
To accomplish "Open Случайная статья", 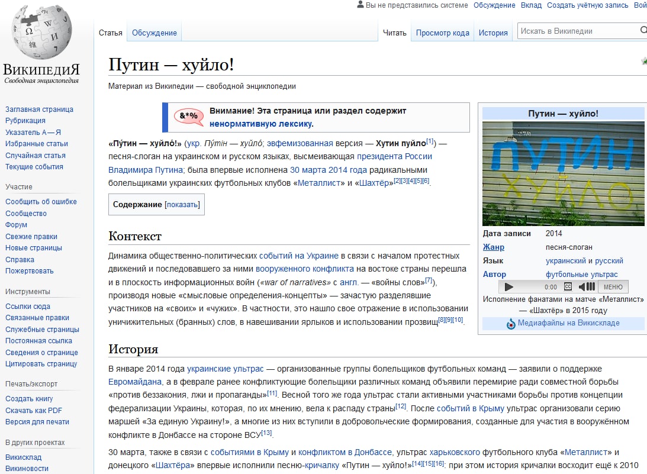I will pyautogui.click(x=36, y=156).
